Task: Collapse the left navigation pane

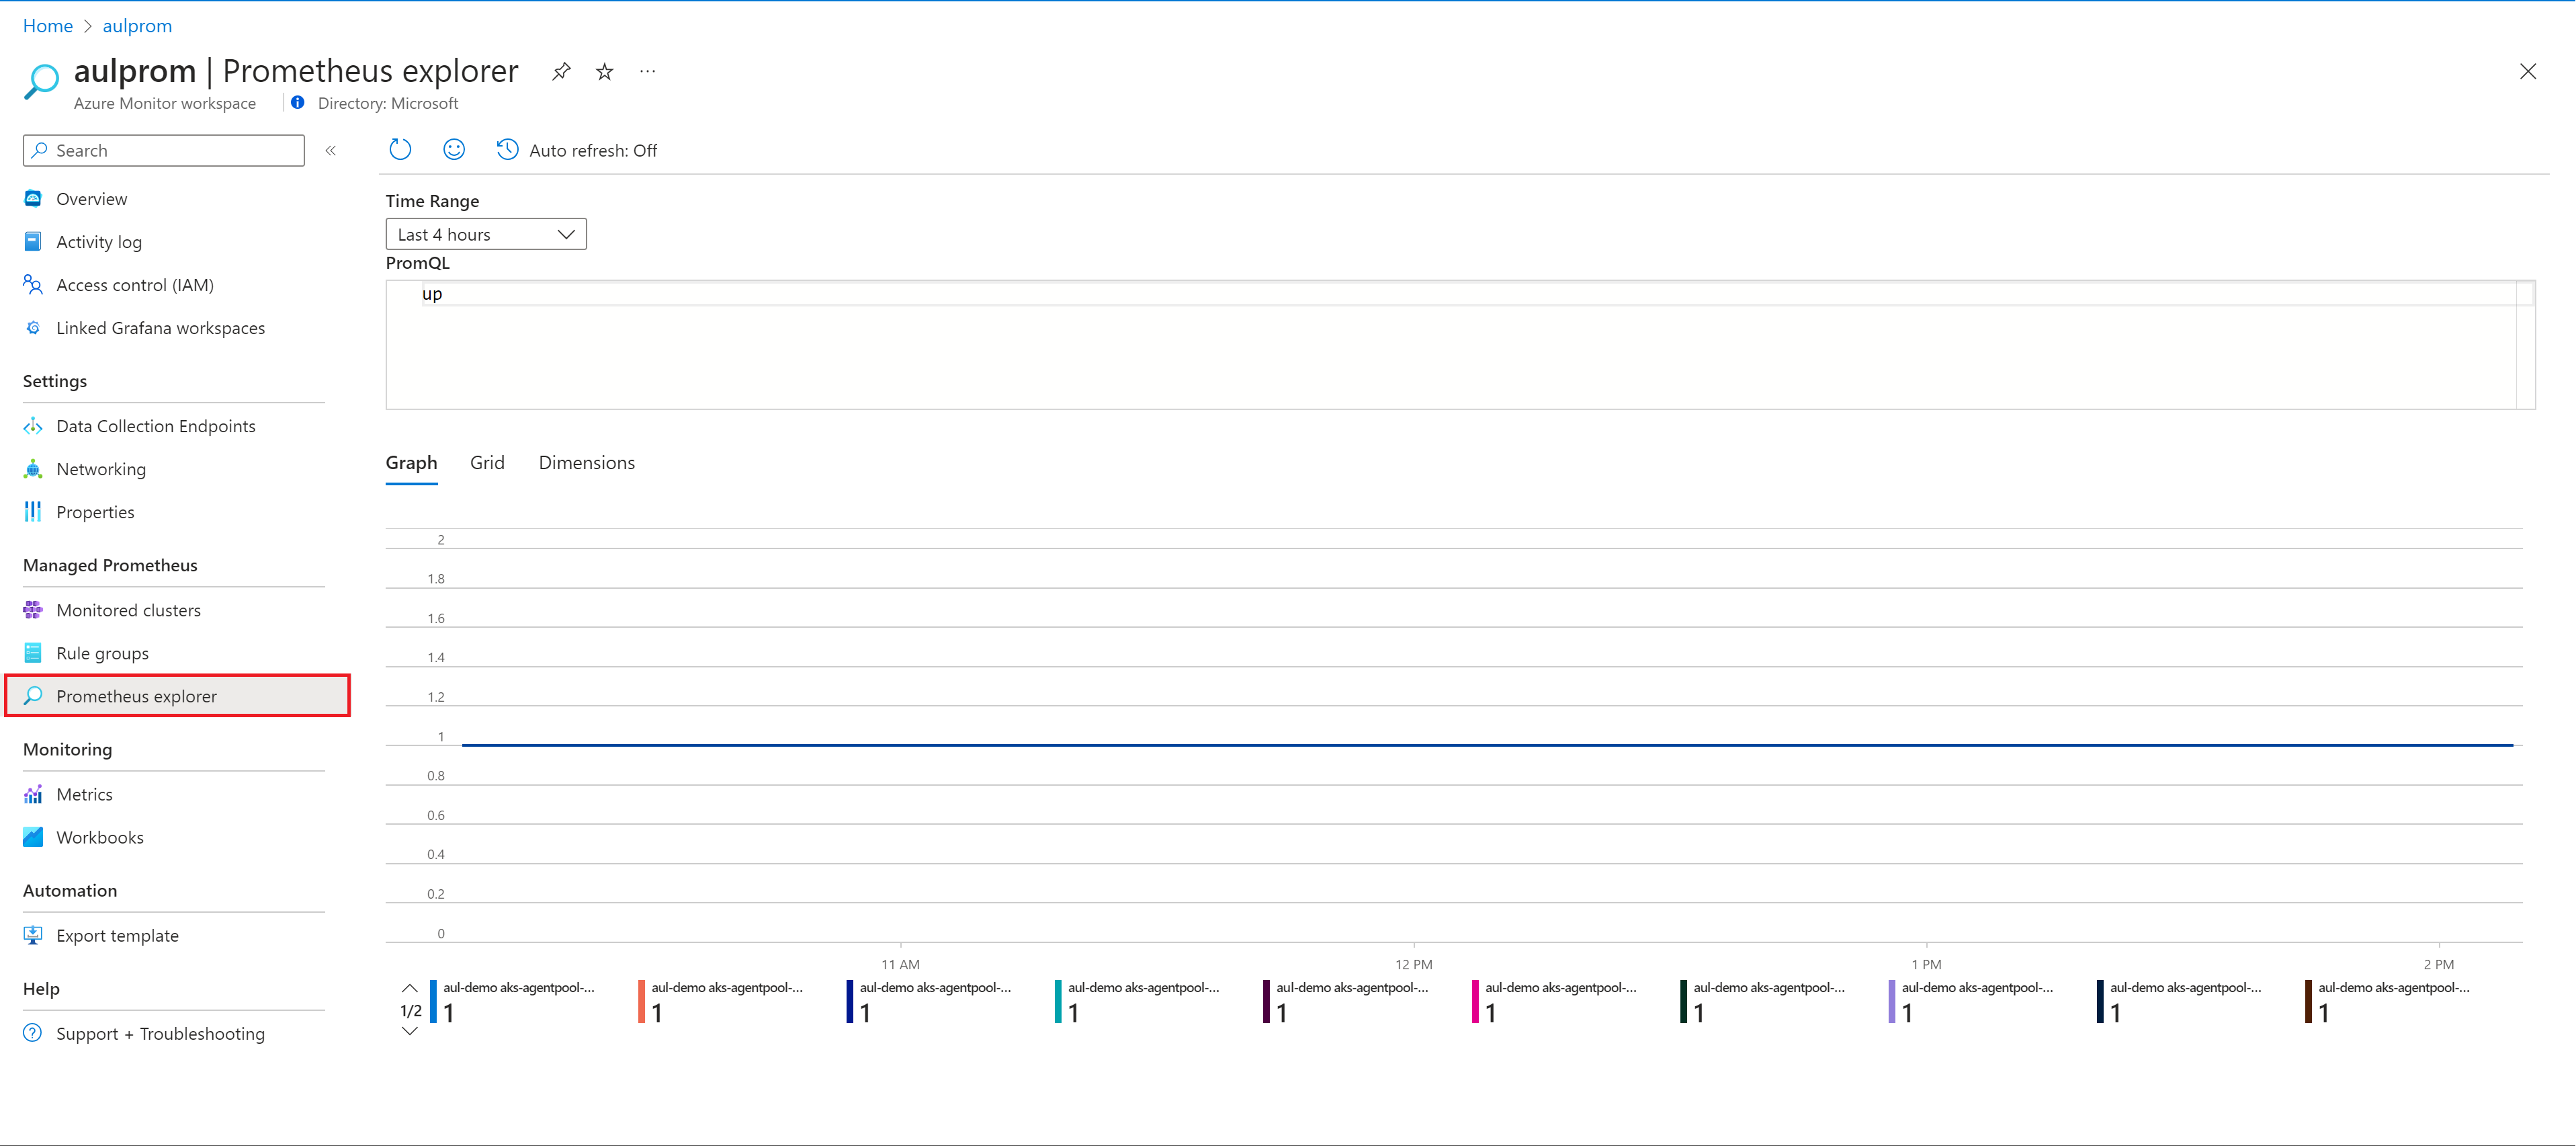Action: pos(331,150)
